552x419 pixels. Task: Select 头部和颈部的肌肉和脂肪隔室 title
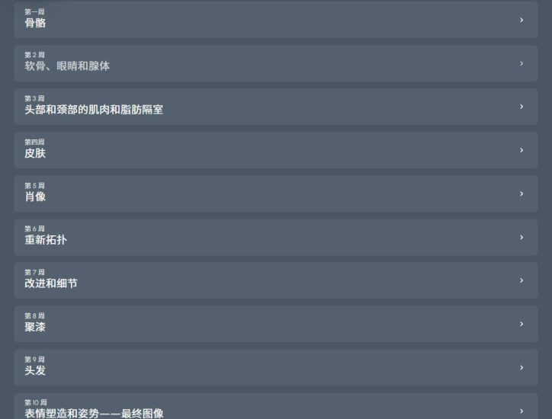tap(94, 110)
